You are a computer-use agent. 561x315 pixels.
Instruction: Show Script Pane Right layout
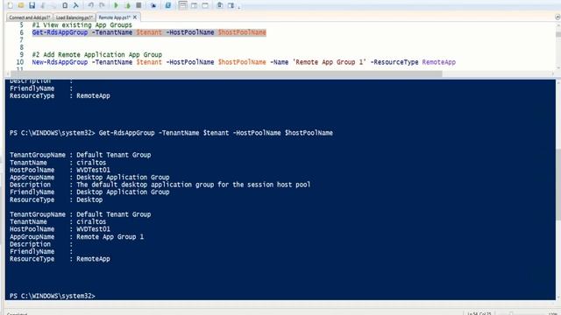[194, 5]
